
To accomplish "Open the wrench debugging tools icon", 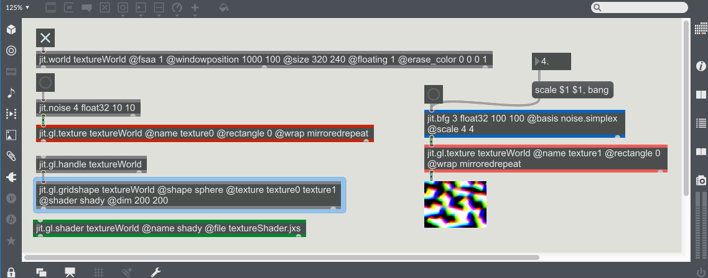I will tap(156, 272).
